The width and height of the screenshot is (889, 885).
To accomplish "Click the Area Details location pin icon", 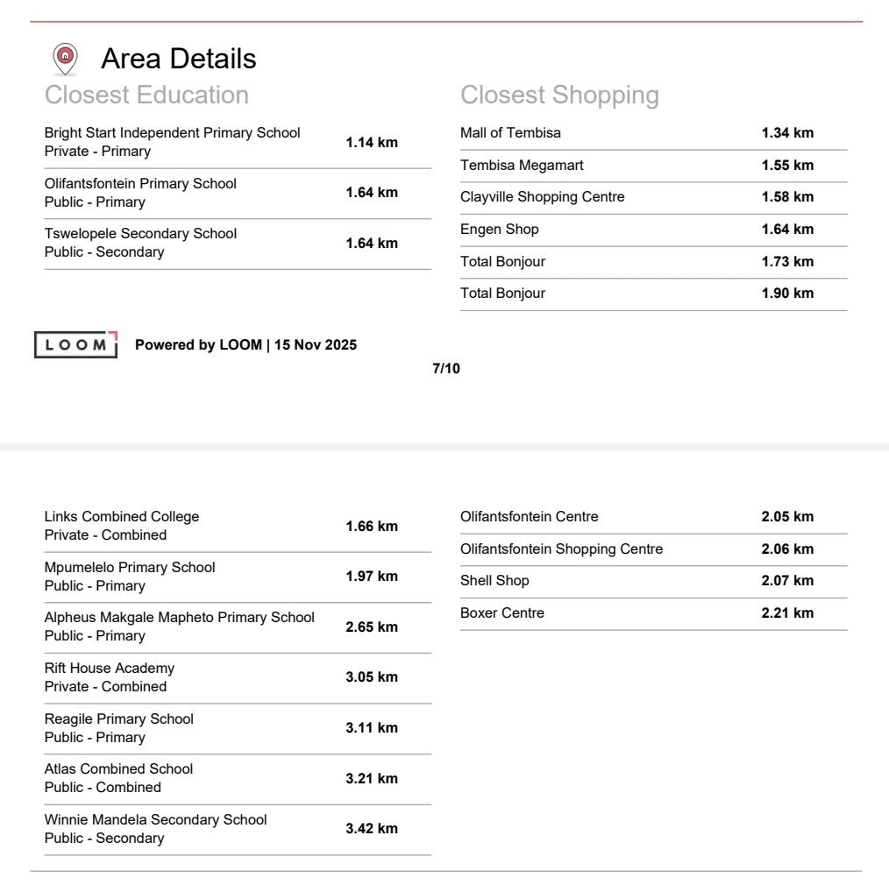I will 65,59.
